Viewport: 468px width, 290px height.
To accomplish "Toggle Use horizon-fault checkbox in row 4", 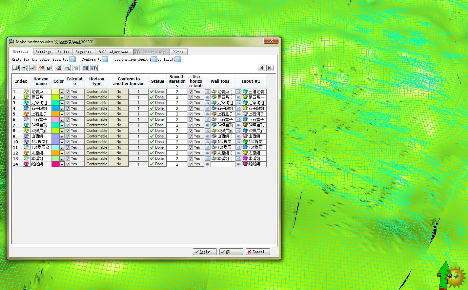I will (191, 108).
